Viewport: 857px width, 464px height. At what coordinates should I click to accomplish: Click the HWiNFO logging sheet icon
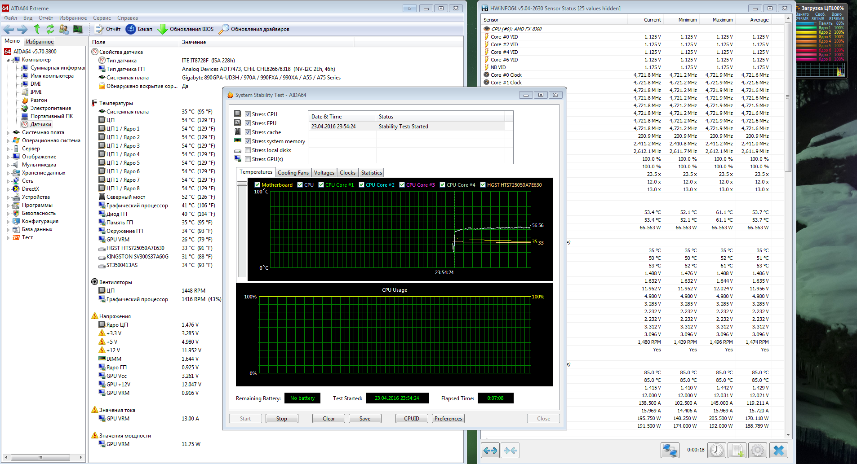[x=737, y=450]
